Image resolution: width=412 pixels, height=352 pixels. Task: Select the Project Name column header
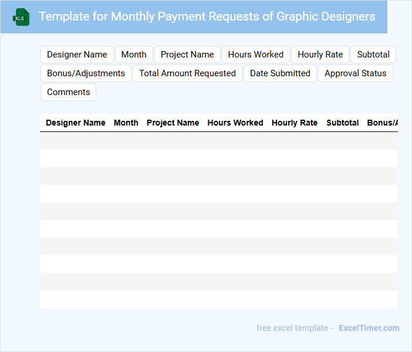[173, 123]
